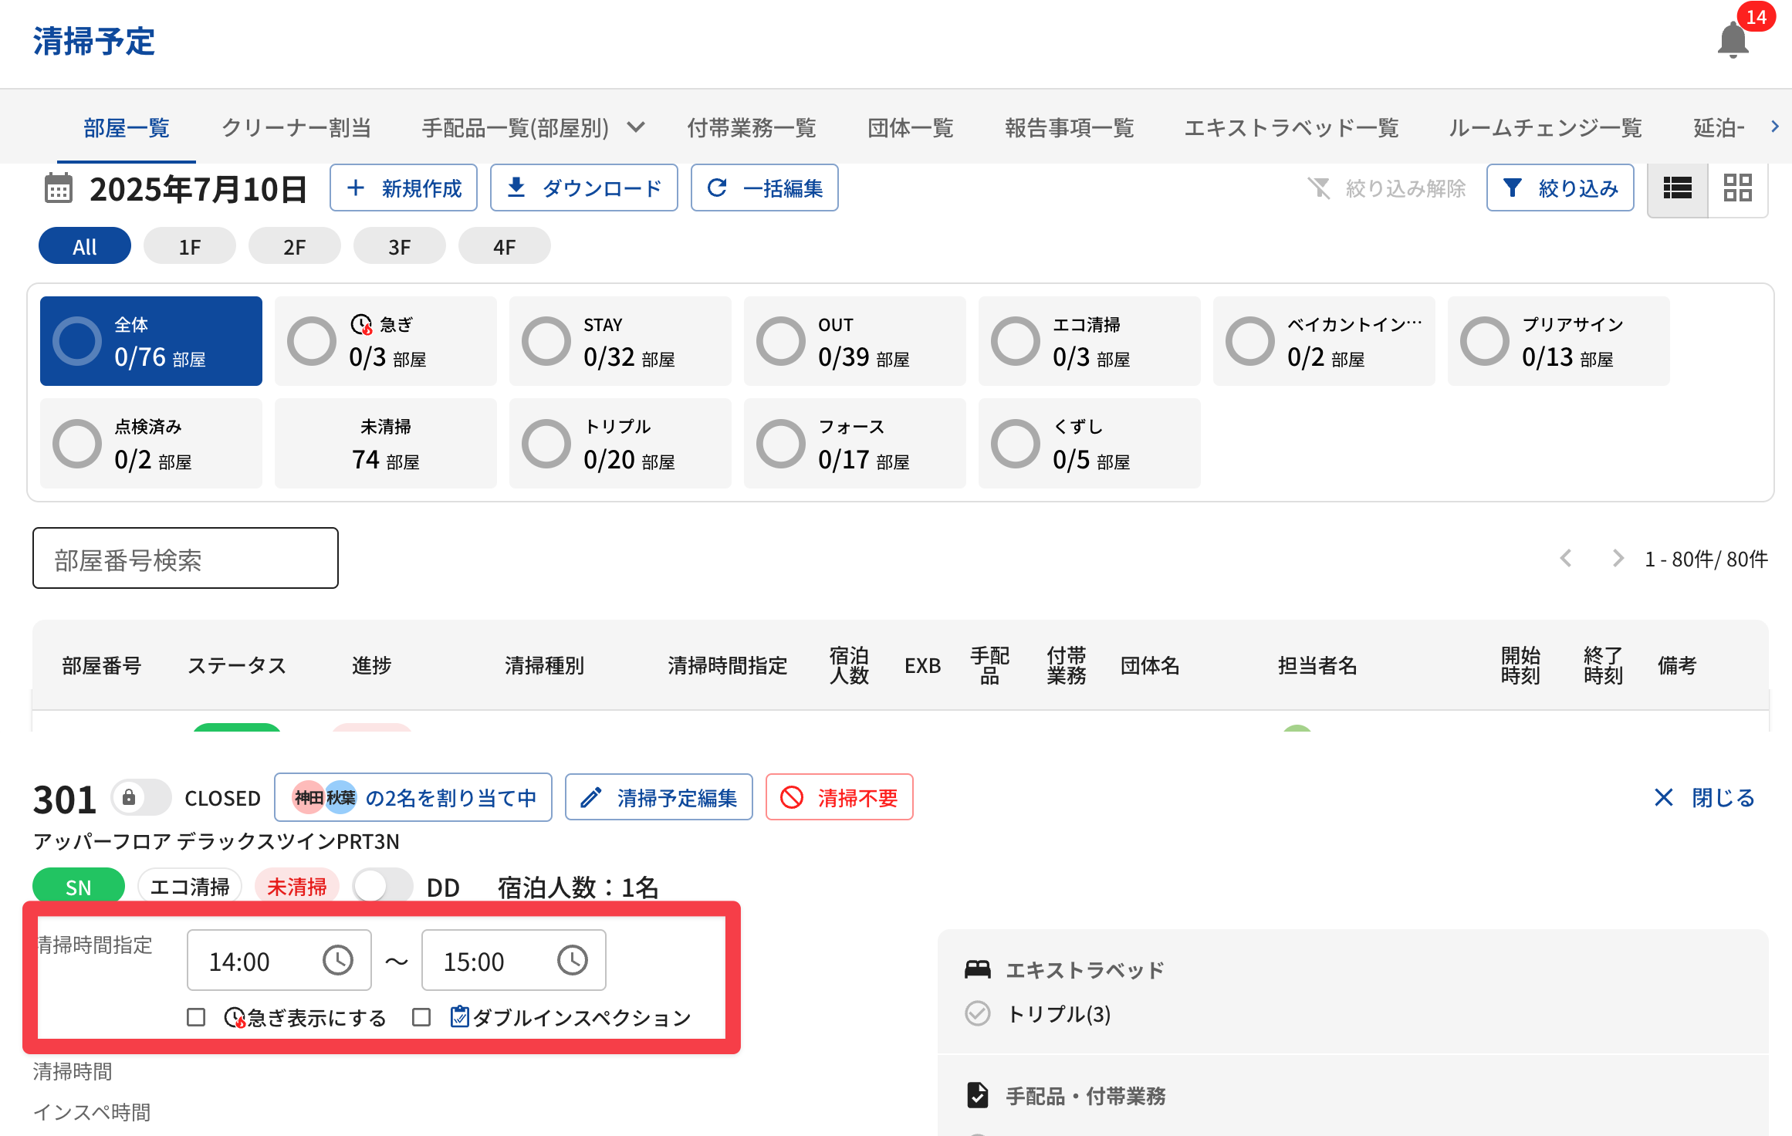1792x1136 pixels.
Task: Check the ダブルインスペクション checkbox
Action: point(421,1018)
